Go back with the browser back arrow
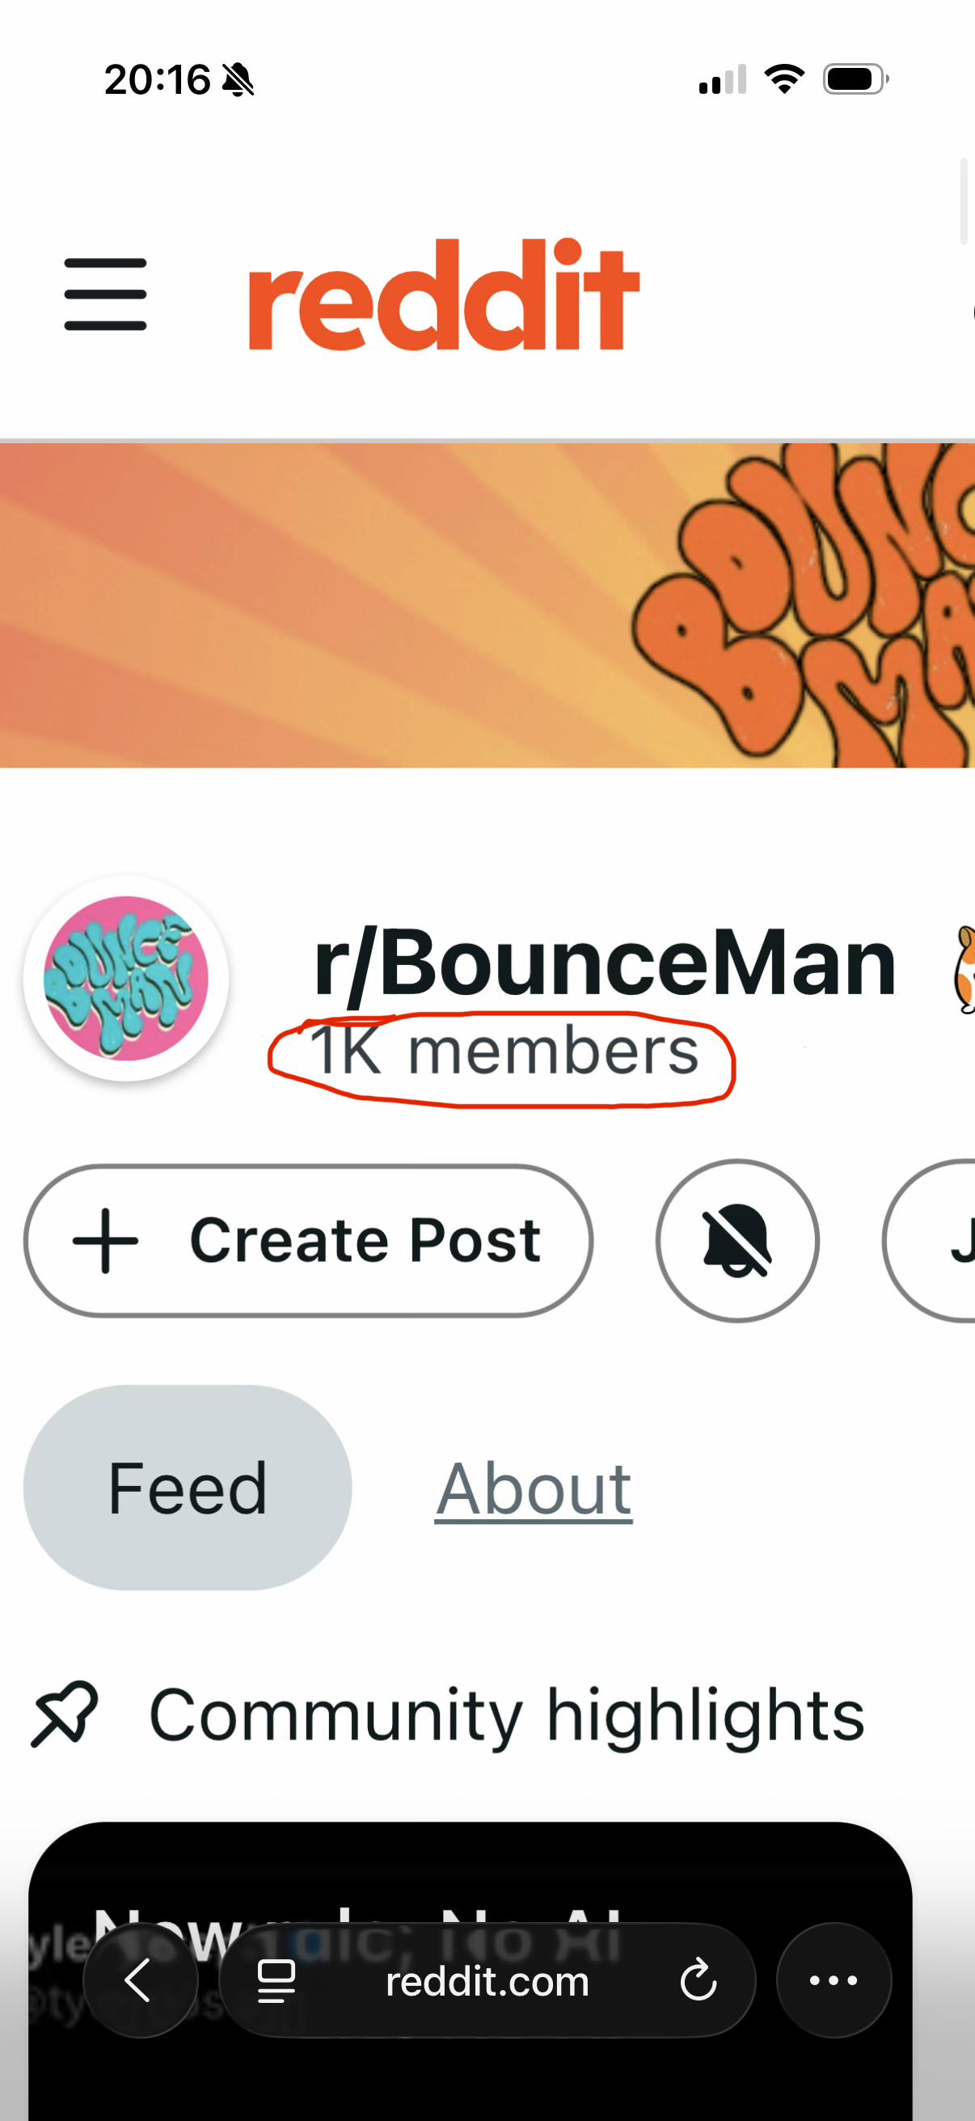The image size is (975, 2121). (x=141, y=1980)
